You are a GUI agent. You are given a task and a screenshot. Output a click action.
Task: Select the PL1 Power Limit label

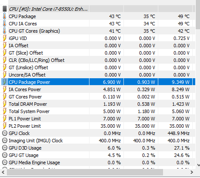pos(25,119)
